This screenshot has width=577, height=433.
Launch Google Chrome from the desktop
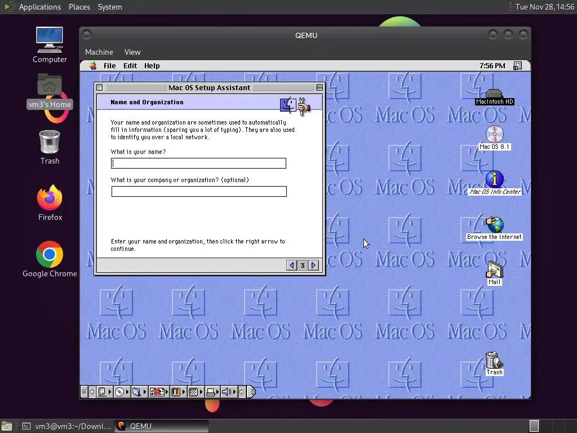(50, 259)
